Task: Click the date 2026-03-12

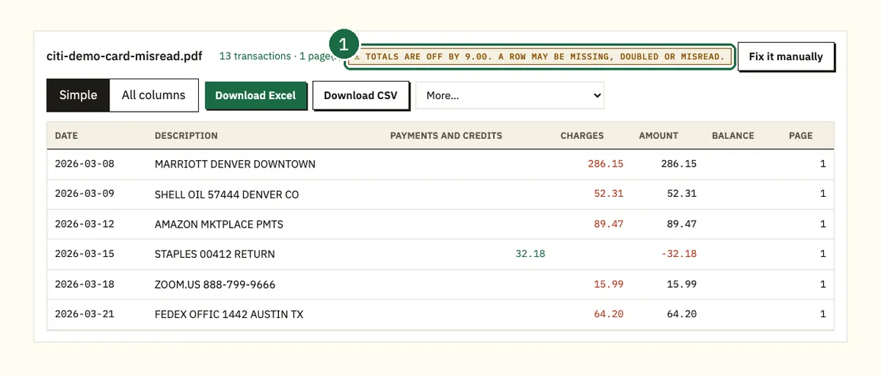Action: click(x=84, y=224)
